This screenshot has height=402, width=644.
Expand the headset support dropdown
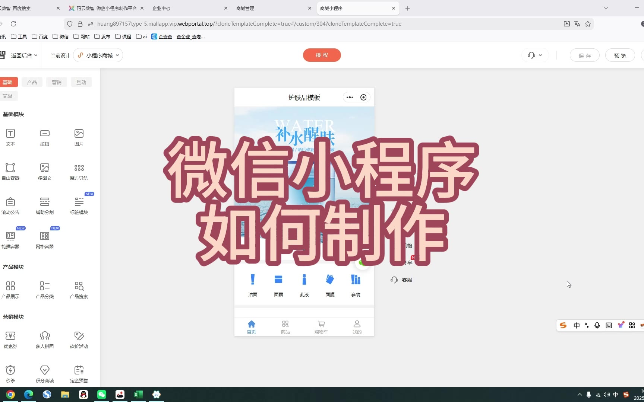point(535,55)
